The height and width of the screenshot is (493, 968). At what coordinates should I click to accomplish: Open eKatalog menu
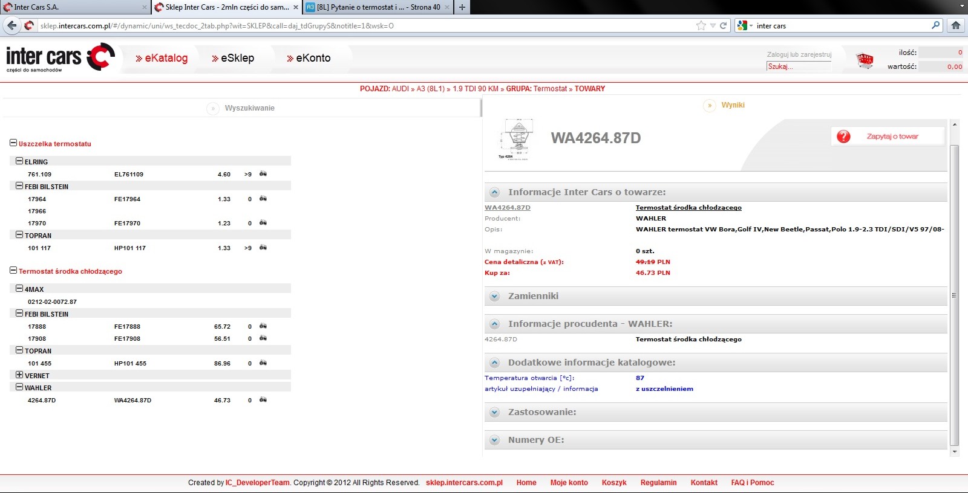pyautogui.click(x=162, y=58)
